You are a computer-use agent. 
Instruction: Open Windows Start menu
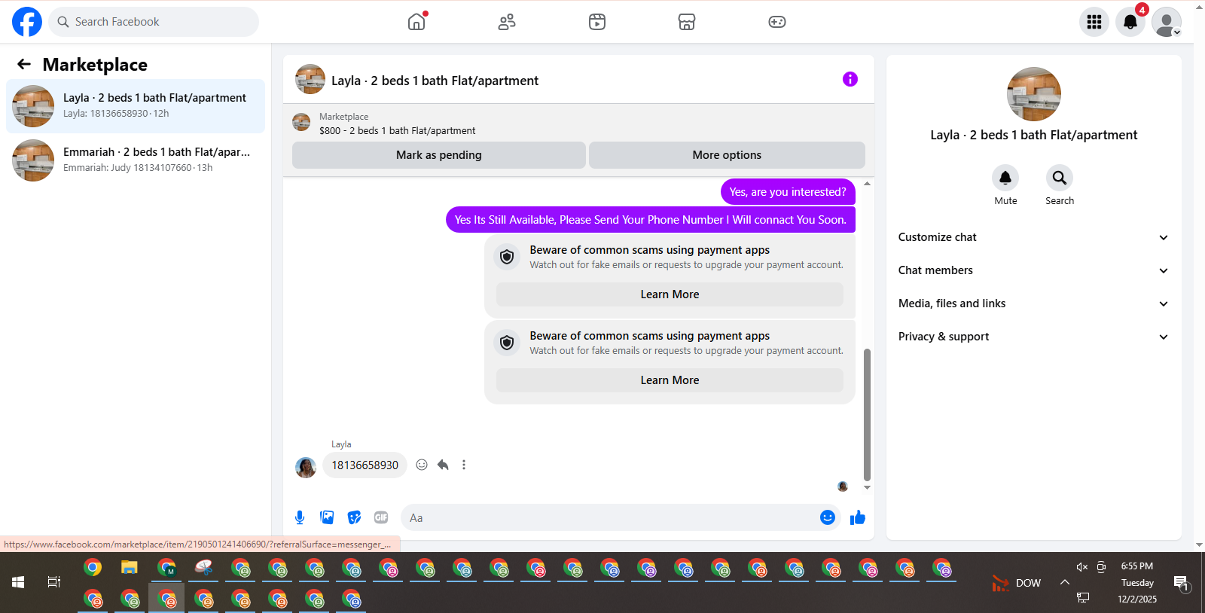click(x=18, y=582)
